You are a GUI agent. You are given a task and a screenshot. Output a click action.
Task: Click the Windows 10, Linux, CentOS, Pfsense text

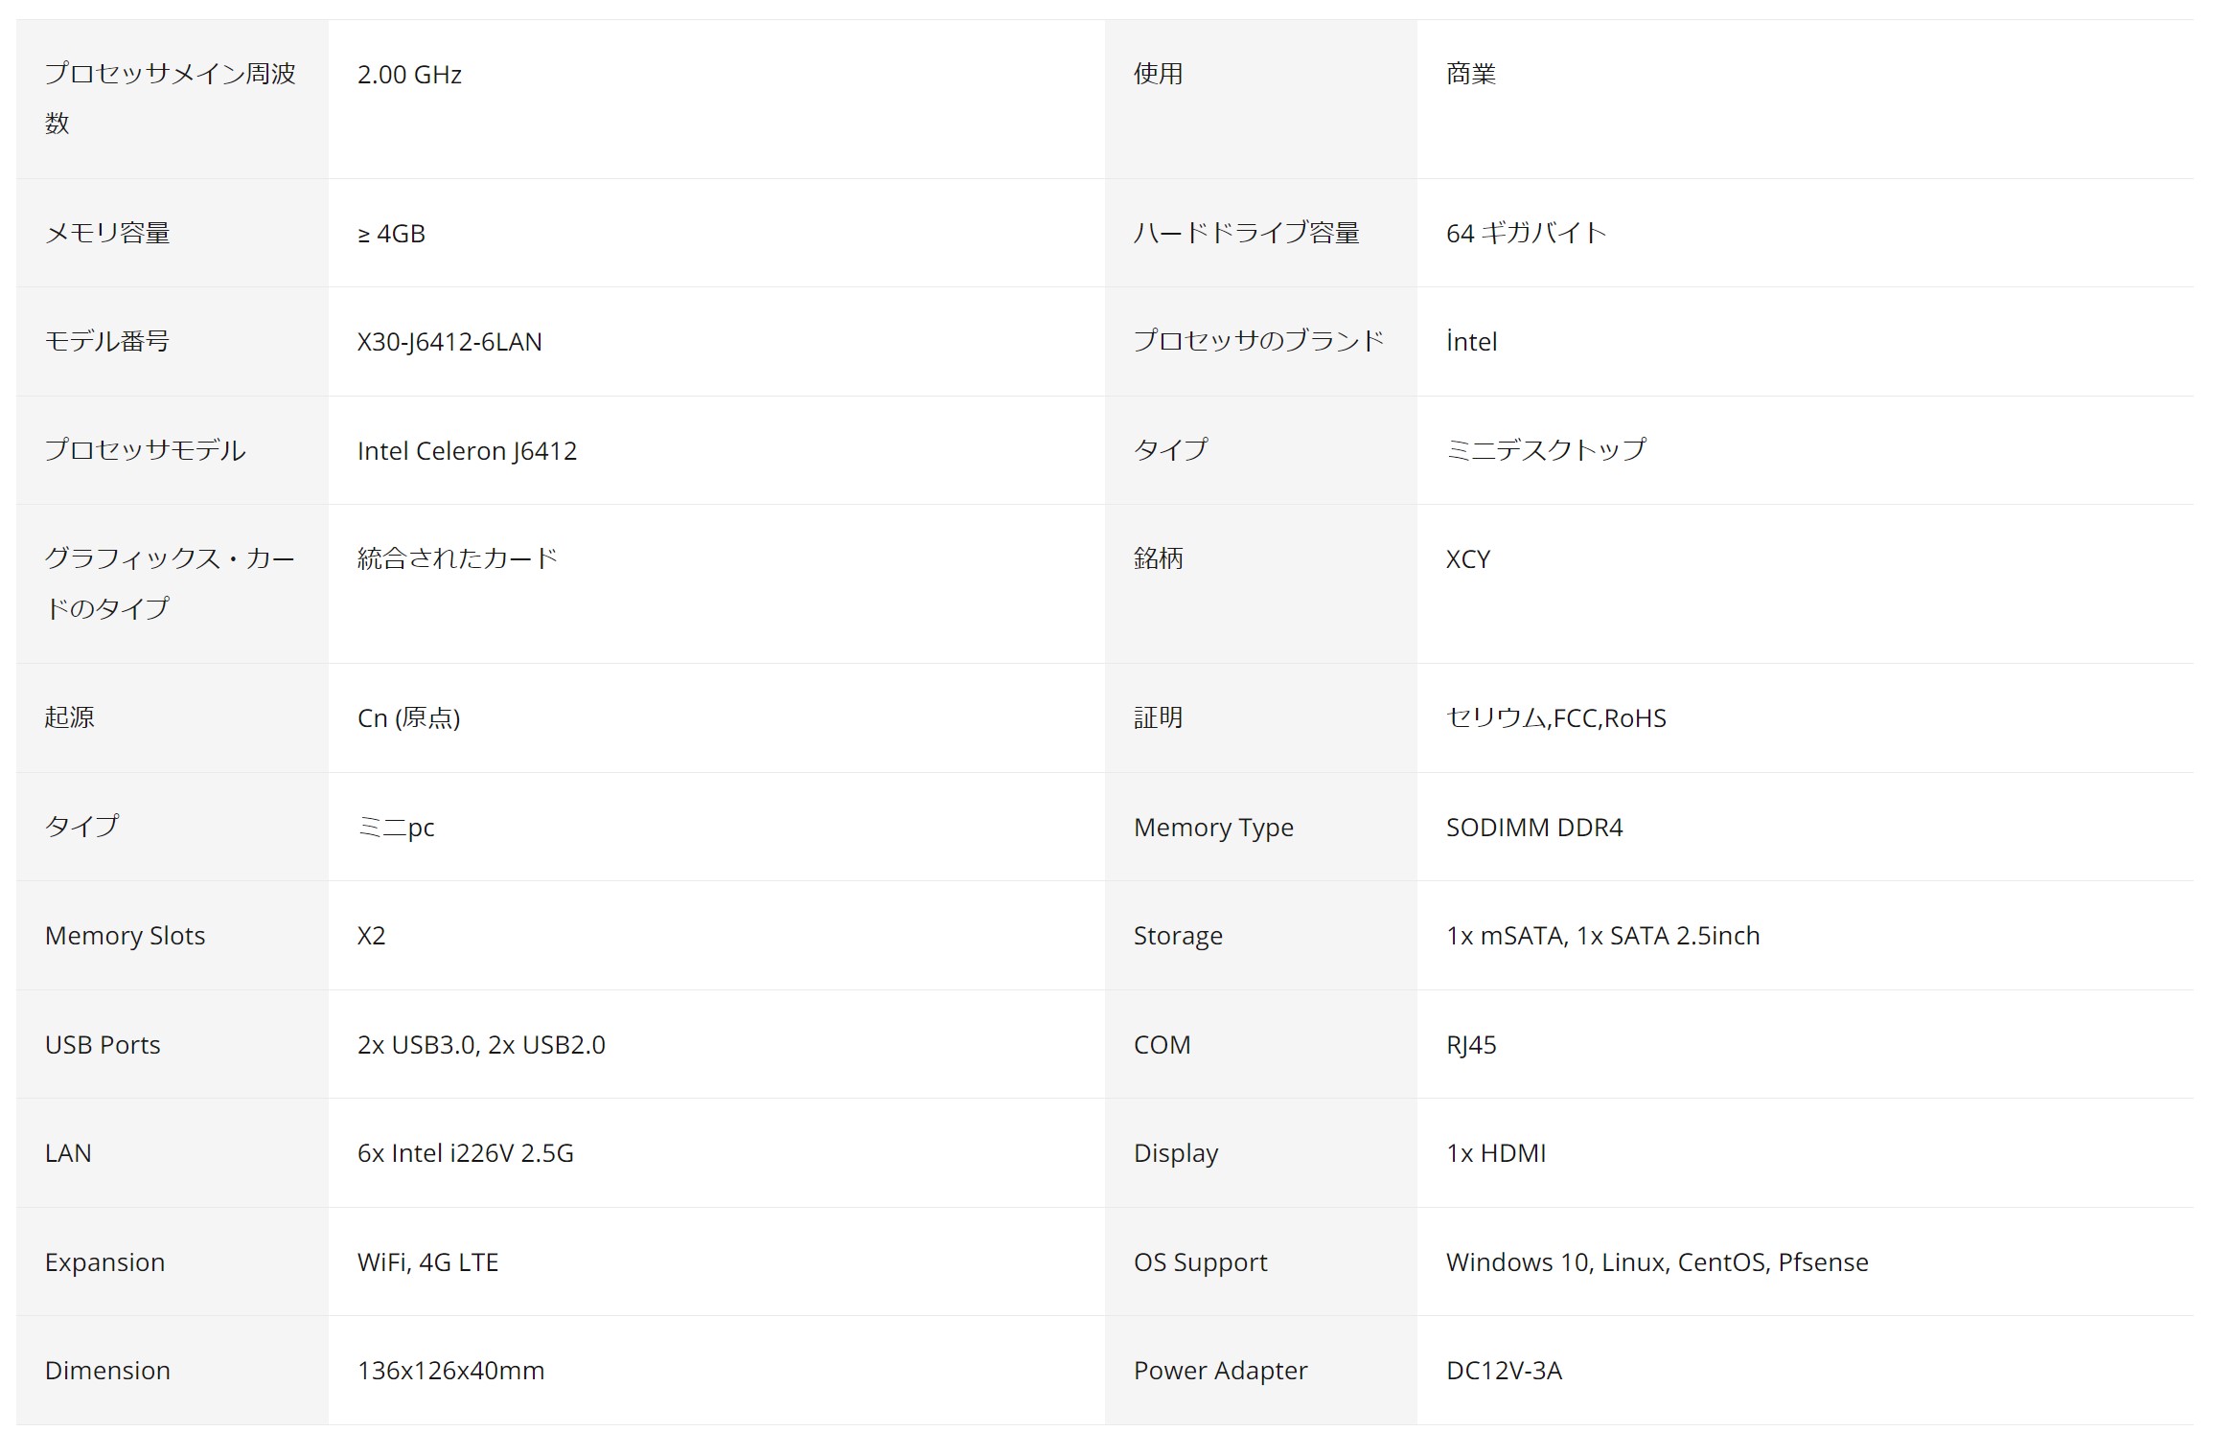1656,1261
